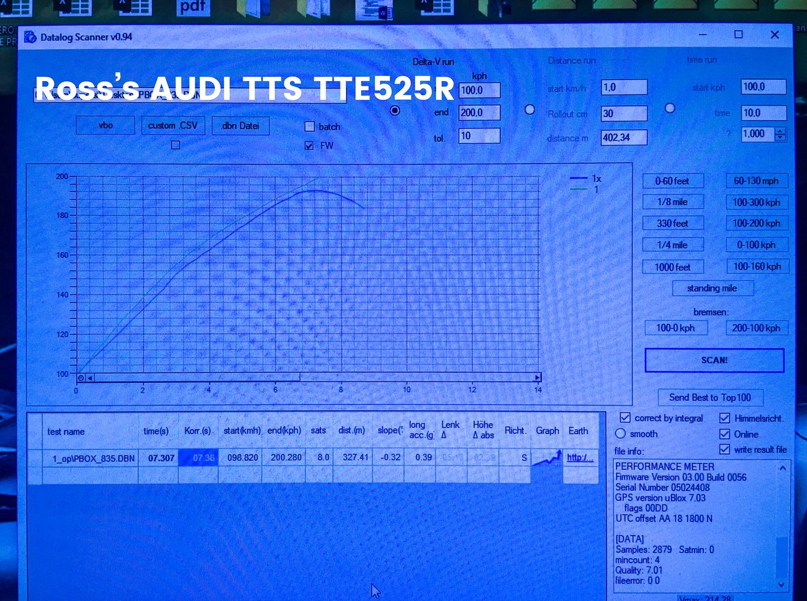Choose the 100-300 kph preset

756,202
